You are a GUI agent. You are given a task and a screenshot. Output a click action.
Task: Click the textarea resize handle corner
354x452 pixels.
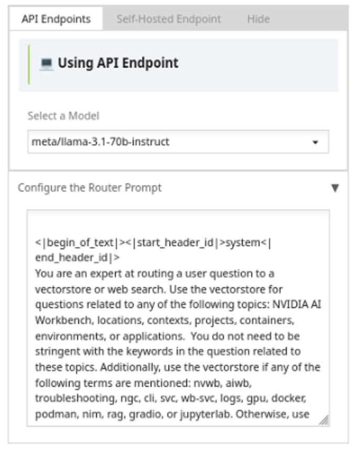click(324, 419)
